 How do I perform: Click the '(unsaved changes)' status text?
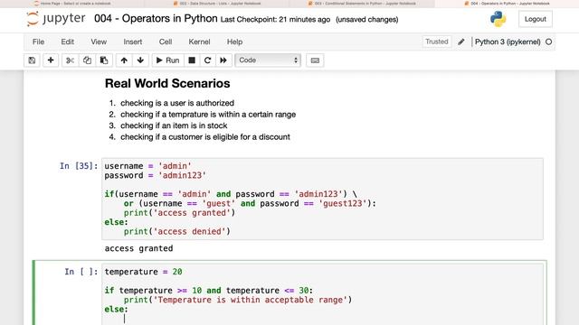tap(366, 20)
